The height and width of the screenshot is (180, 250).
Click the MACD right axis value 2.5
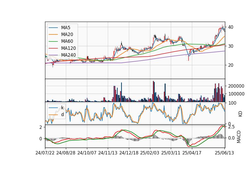coord(231,127)
